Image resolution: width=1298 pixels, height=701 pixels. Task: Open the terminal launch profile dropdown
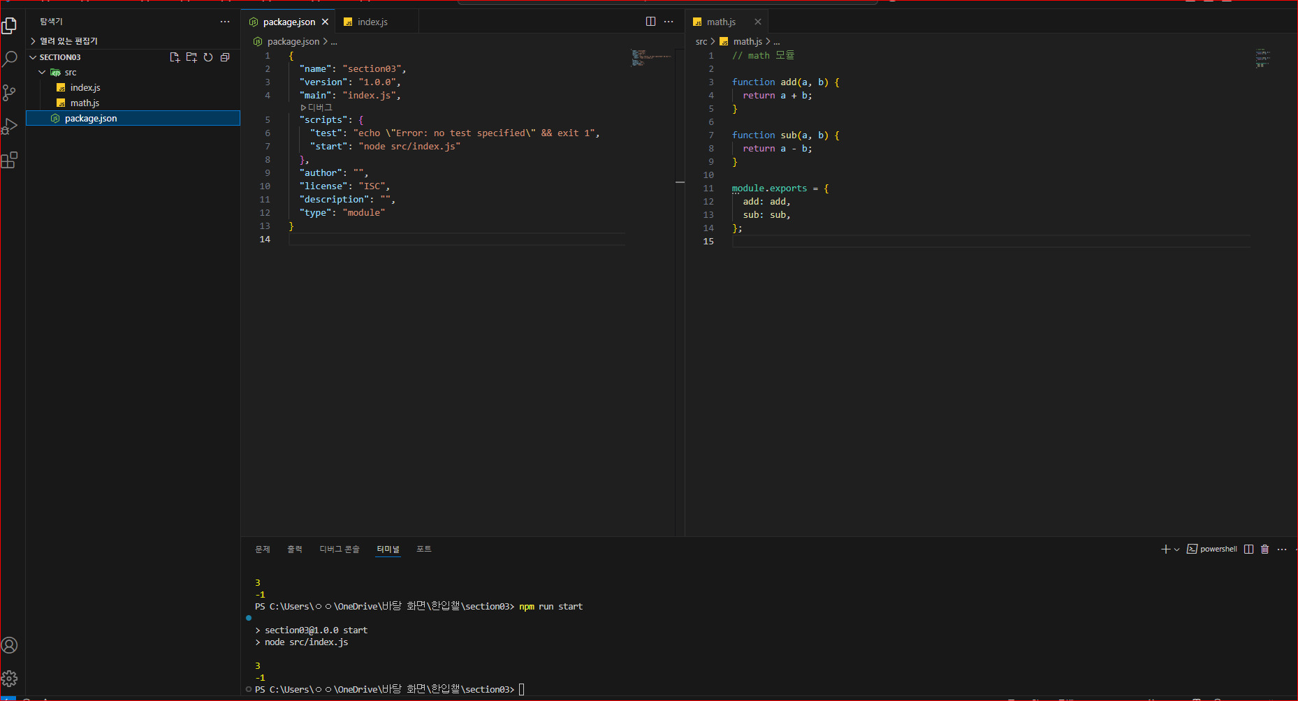1177,549
